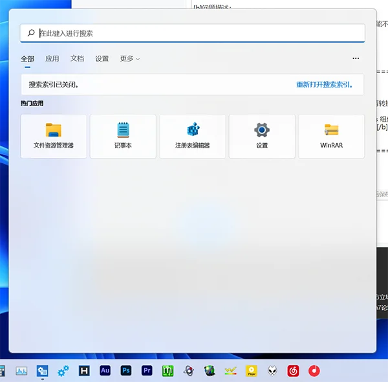Open Adobe Audition from the taskbar

point(105,370)
